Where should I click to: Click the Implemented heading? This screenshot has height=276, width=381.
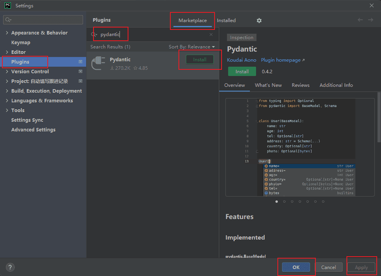click(x=245, y=237)
